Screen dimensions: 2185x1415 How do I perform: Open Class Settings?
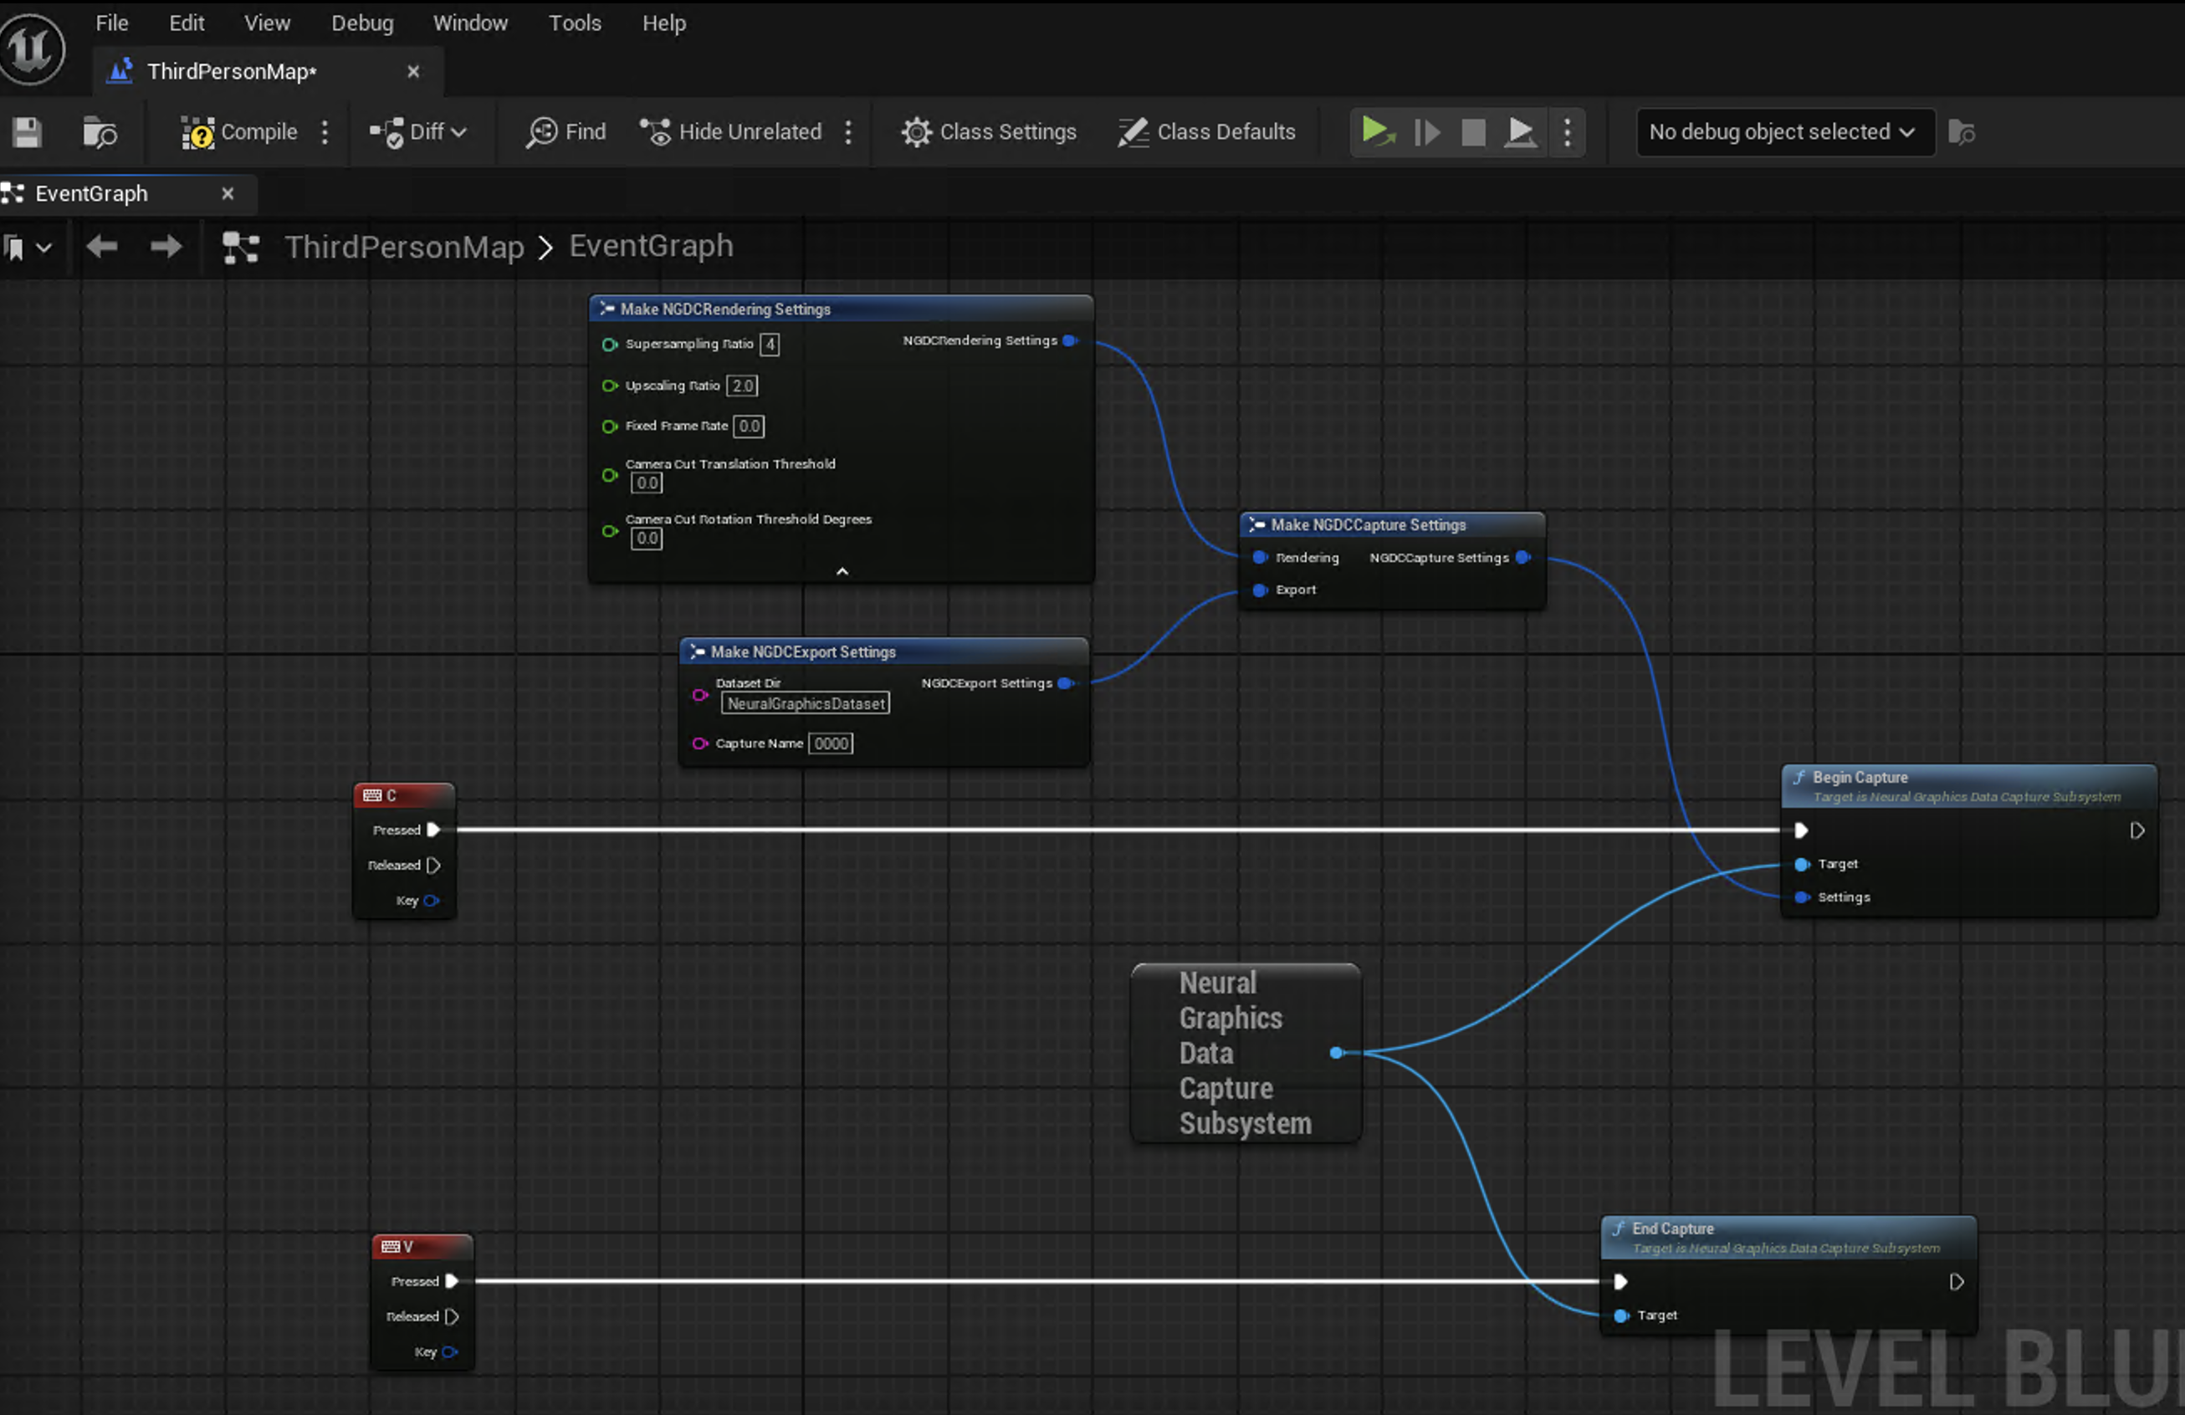point(989,132)
